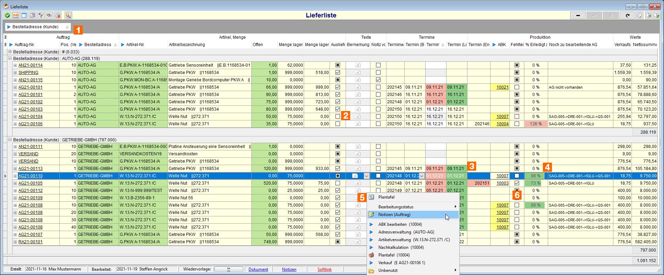Click the copy documents toolbar icon

click(x=32, y=15)
